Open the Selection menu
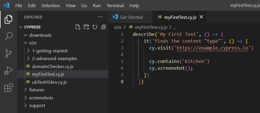Screen dimensions: 260x113 [x=51, y=5]
